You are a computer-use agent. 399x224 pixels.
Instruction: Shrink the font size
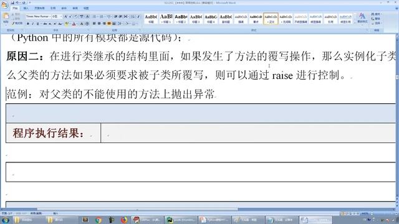[x=70, y=17]
